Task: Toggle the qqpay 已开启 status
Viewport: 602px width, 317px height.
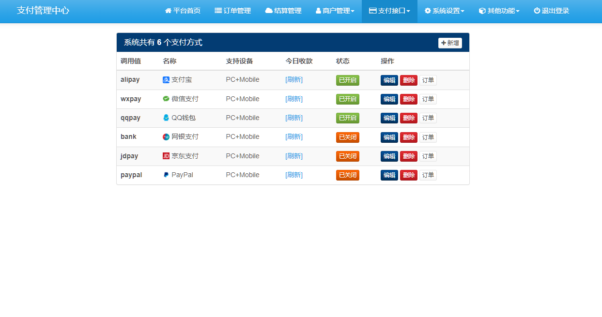Action: [x=348, y=118]
